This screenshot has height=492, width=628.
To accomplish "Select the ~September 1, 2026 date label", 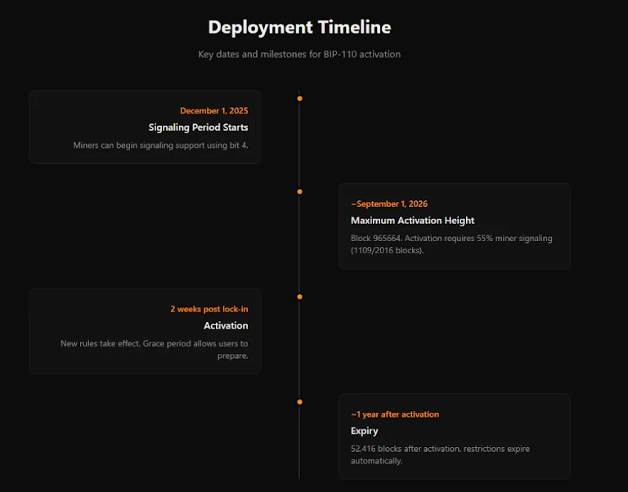I will pyautogui.click(x=389, y=204).
